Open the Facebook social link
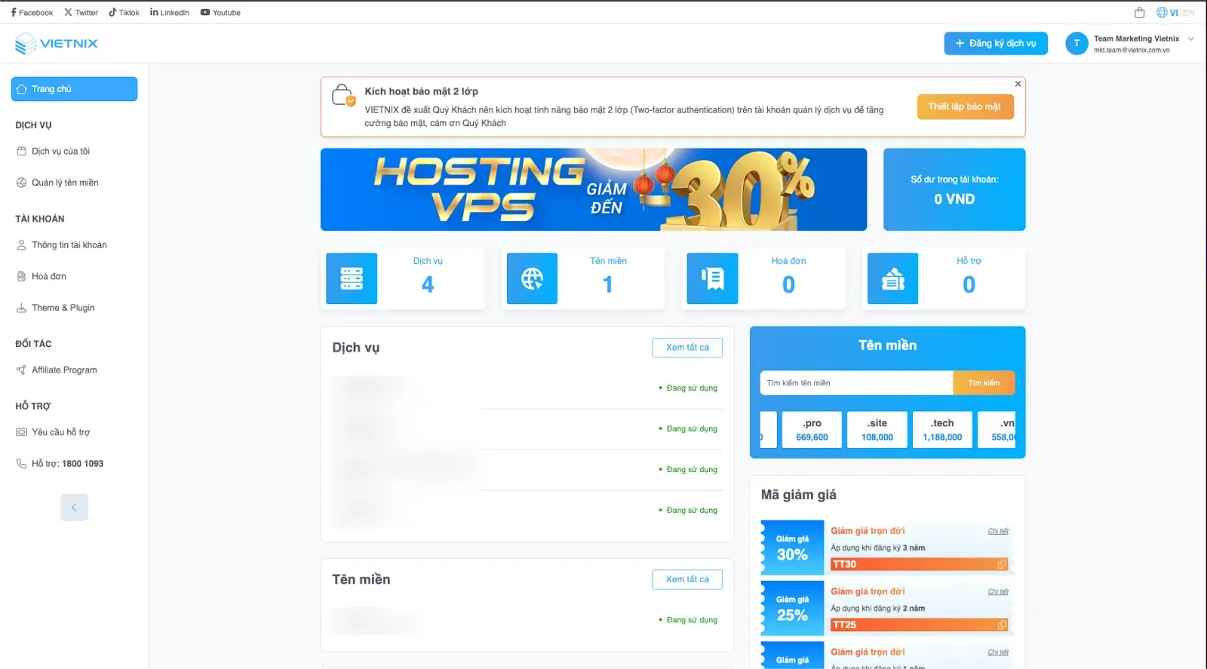1207x669 pixels. [x=32, y=13]
